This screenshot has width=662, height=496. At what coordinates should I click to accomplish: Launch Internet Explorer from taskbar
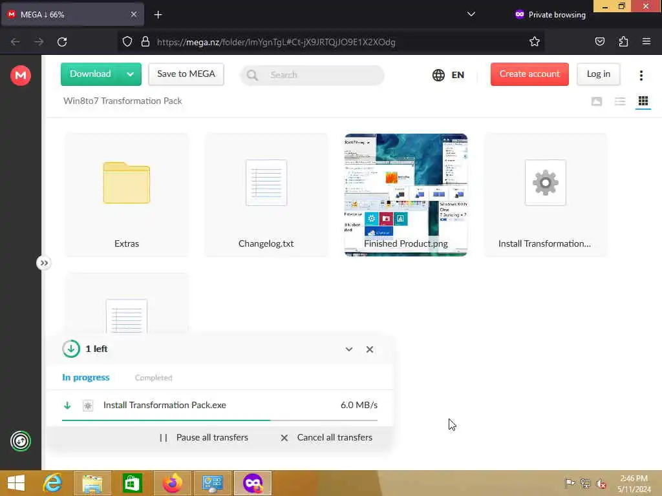[x=53, y=483]
